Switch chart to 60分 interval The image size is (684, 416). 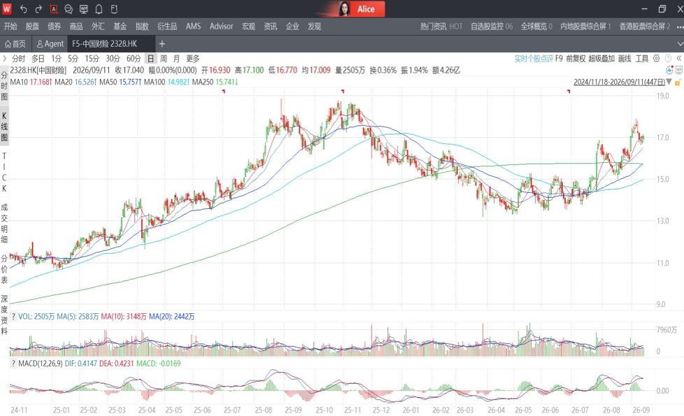click(x=134, y=59)
